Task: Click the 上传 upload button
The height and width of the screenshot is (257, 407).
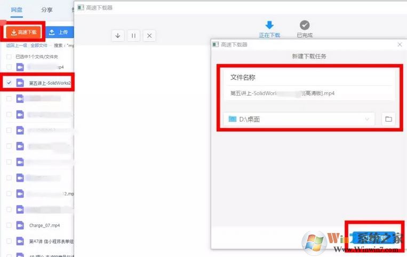Action: [60, 32]
